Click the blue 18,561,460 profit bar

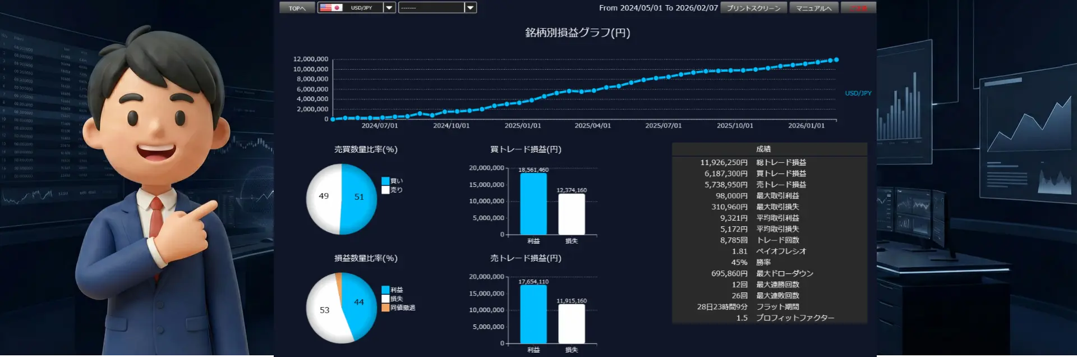[533, 204]
